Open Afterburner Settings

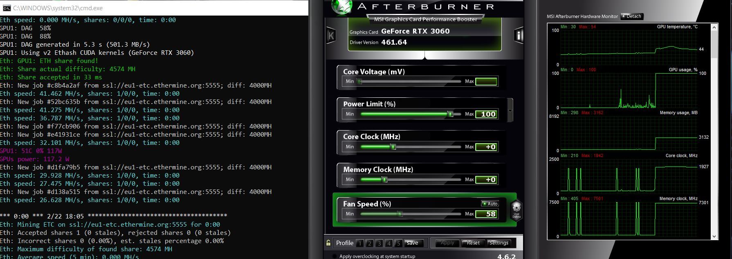coord(498,243)
